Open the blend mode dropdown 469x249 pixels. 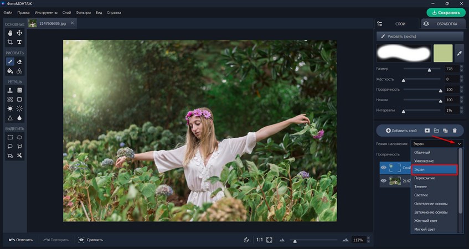pos(459,144)
